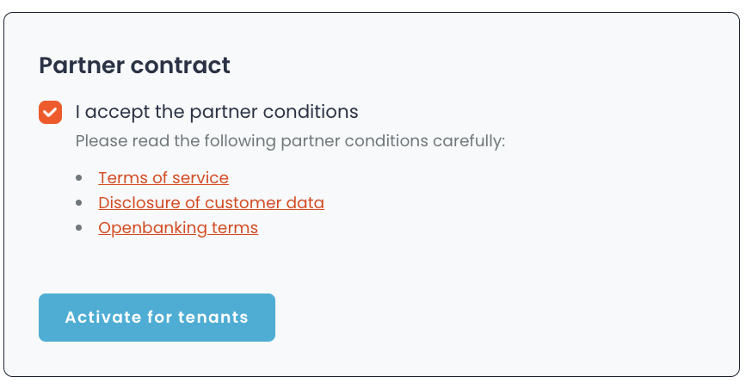The width and height of the screenshot is (752, 389).
Task: Open the Openbanking terms link
Action: (x=178, y=228)
